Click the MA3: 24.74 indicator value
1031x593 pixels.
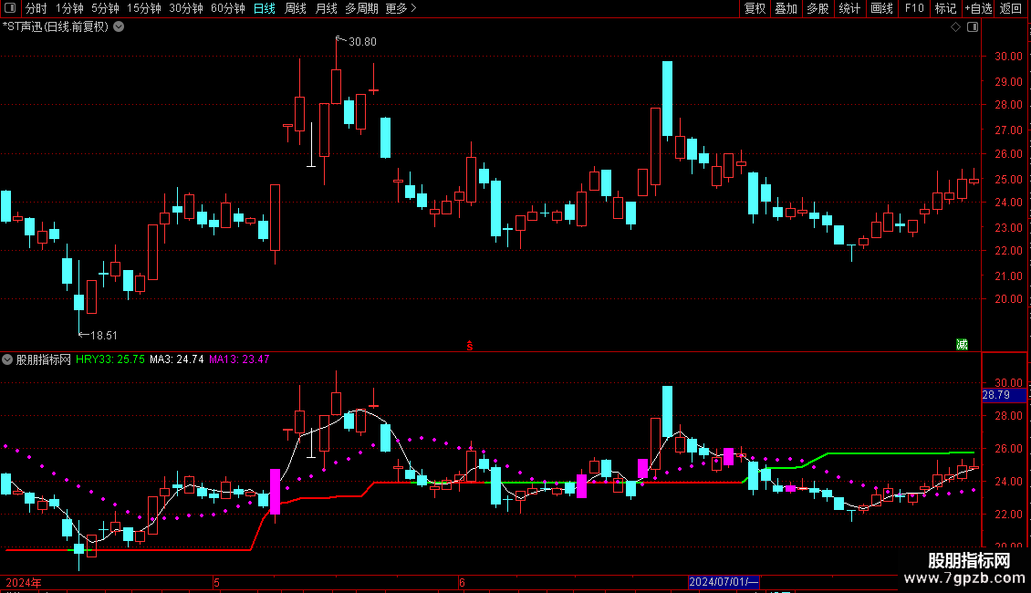coord(176,359)
